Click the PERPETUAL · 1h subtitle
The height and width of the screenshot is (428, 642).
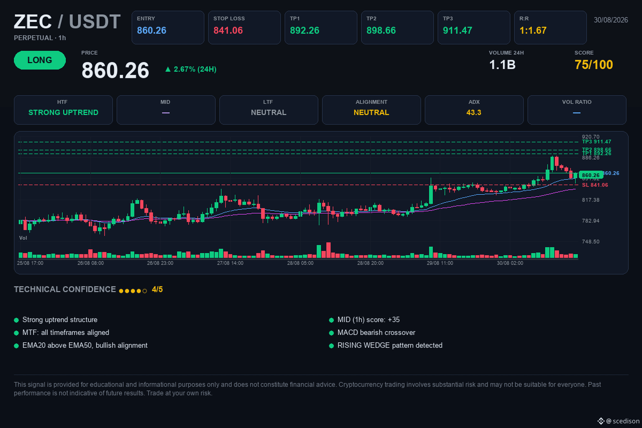pos(40,38)
